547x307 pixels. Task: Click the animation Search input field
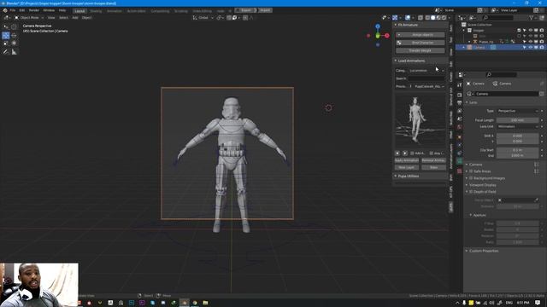pyautogui.click(x=427, y=78)
